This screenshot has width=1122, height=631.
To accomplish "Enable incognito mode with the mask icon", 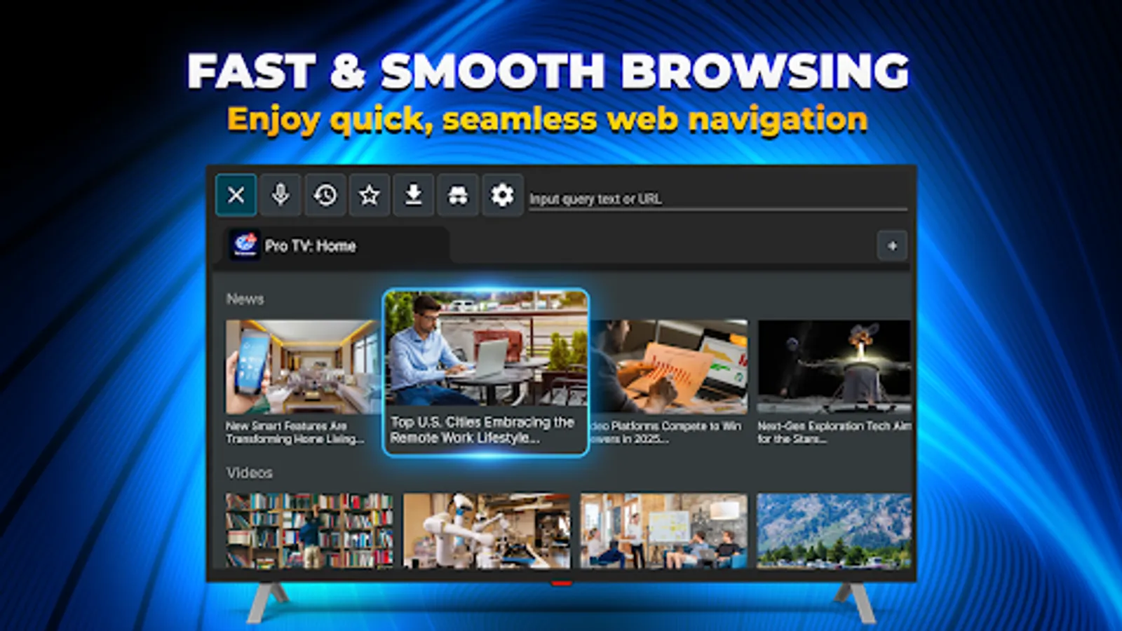I will 458,196.
